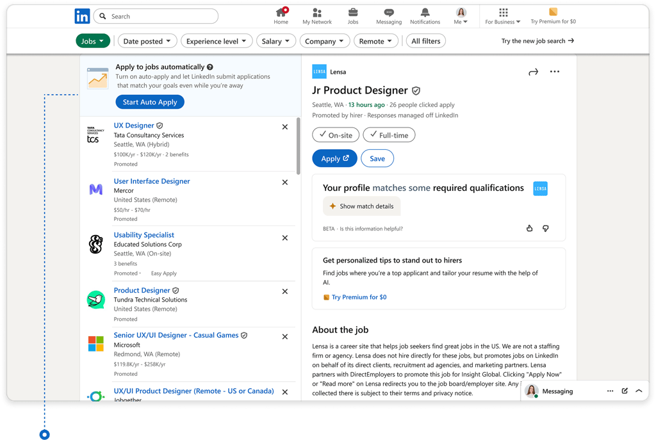Image resolution: width=656 pixels, height=440 pixels.
Task: Click verified shield beside Tundra Product Designer
Action: coord(176,290)
